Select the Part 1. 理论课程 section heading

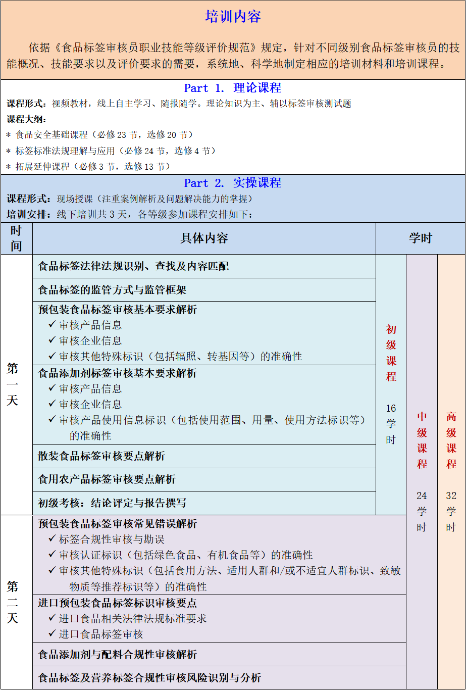tap(233, 88)
